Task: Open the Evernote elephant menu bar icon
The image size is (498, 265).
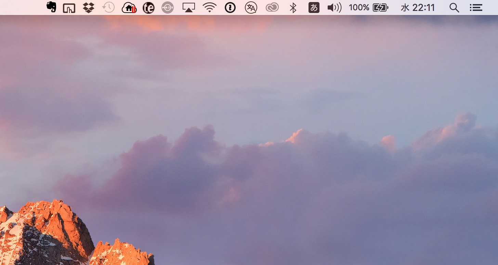Action: [51, 7]
